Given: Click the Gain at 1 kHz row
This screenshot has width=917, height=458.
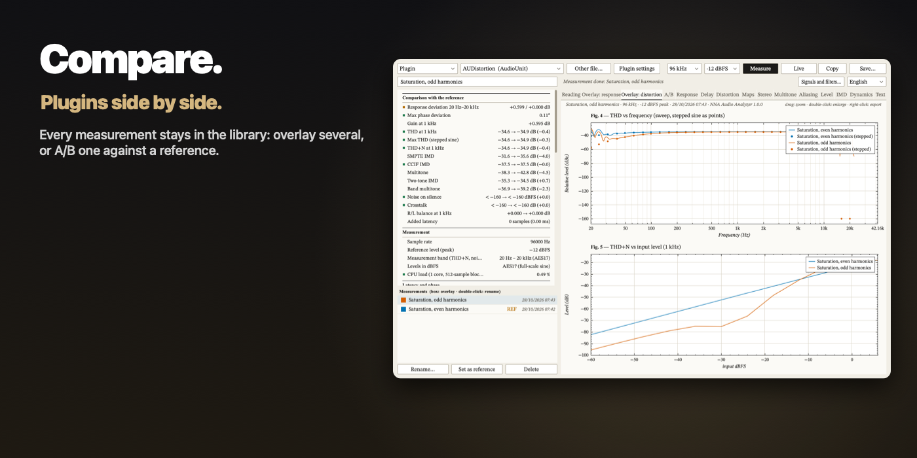Looking at the screenshot, I should pos(476,123).
